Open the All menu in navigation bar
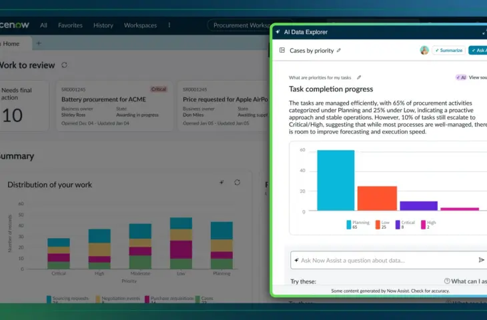 (43, 25)
